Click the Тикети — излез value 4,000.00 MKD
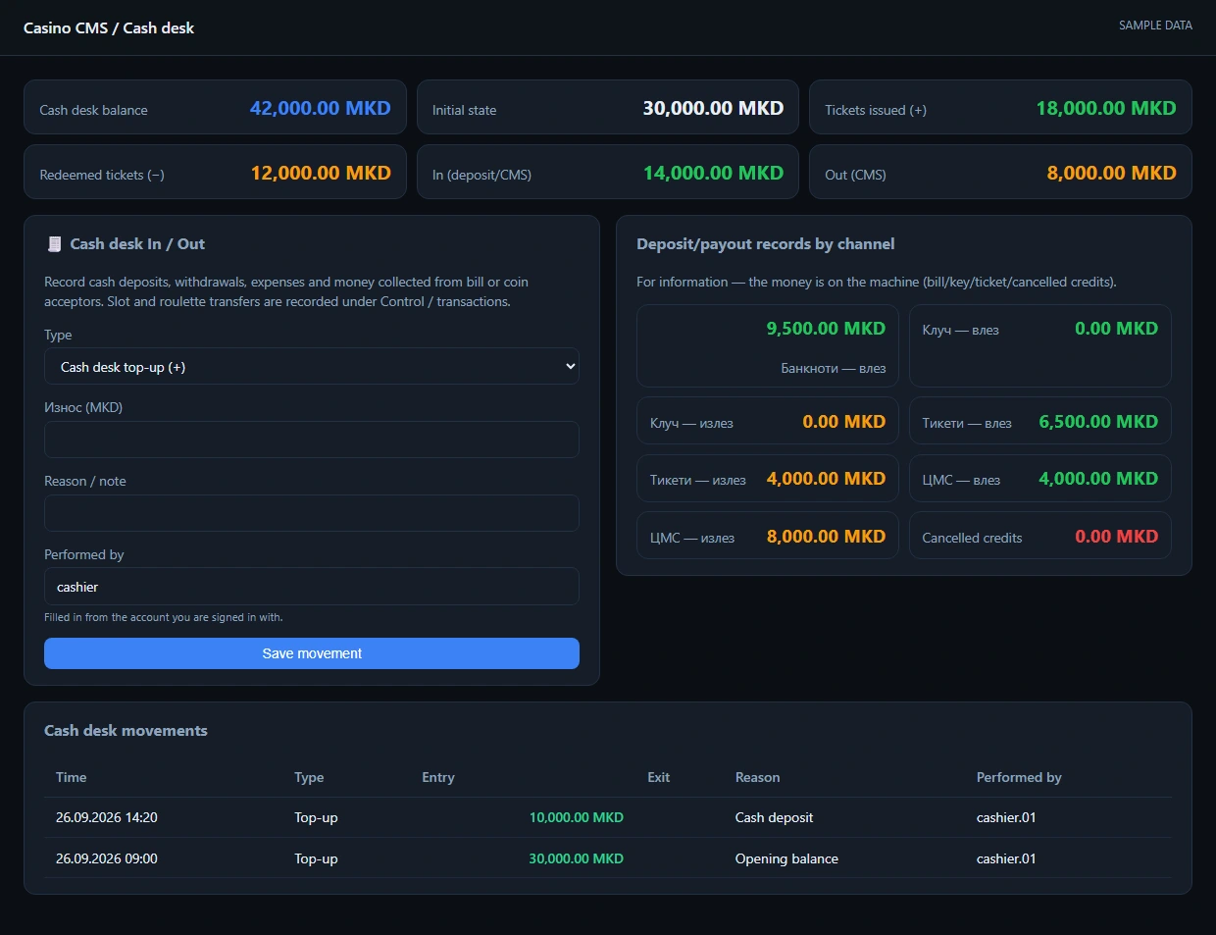The width and height of the screenshot is (1216, 935). pyautogui.click(x=826, y=479)
